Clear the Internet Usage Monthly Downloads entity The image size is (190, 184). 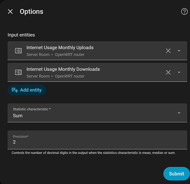coord(168,72)
